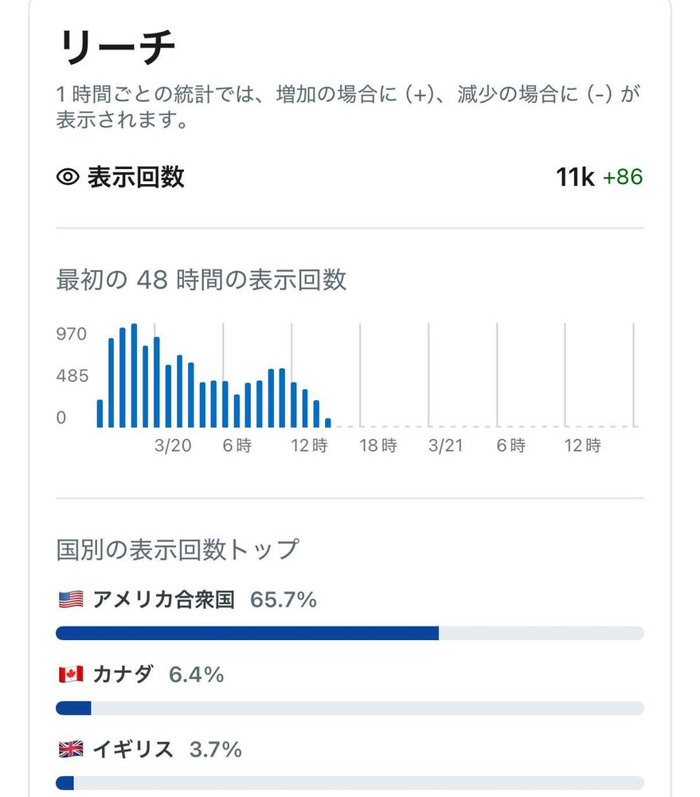Click the カナダ progress bar

(x=350, y=709)
